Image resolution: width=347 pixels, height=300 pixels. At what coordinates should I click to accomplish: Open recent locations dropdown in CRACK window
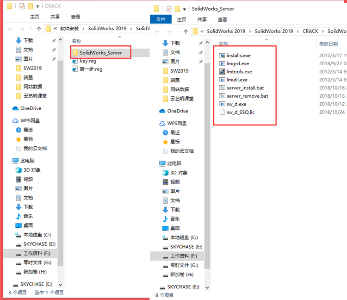[31, 29]
